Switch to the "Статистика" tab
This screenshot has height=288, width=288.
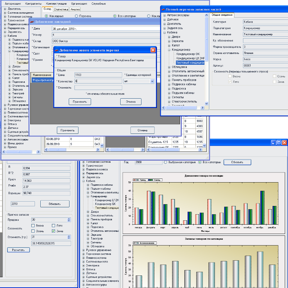(x=60, y=9)
